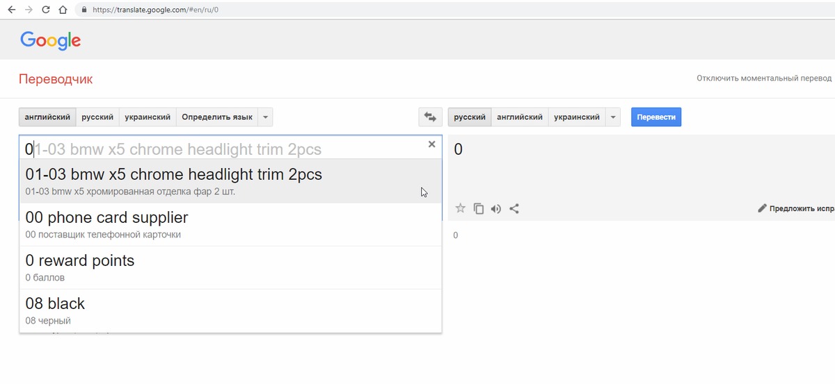
Task: Select target language английский
Action: point(520,117)
